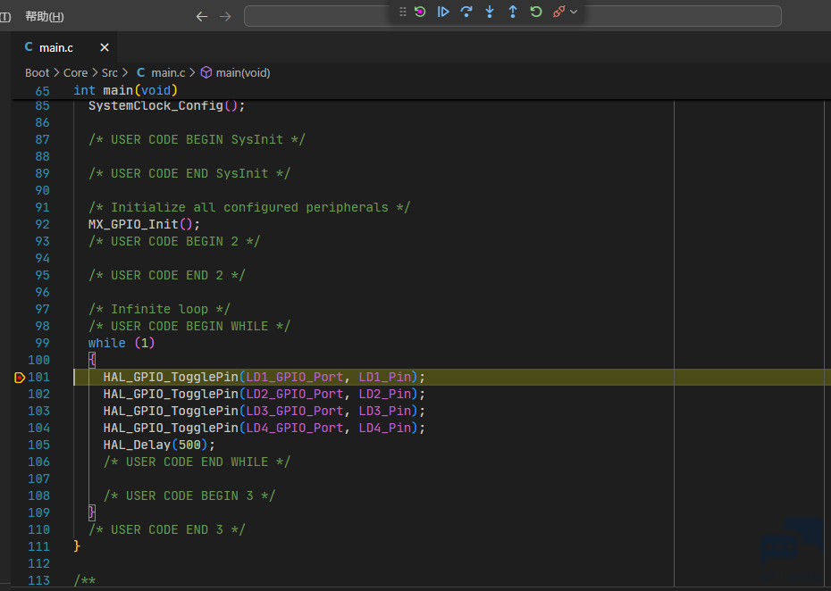Click the C file icon in tab

(29, 47)
